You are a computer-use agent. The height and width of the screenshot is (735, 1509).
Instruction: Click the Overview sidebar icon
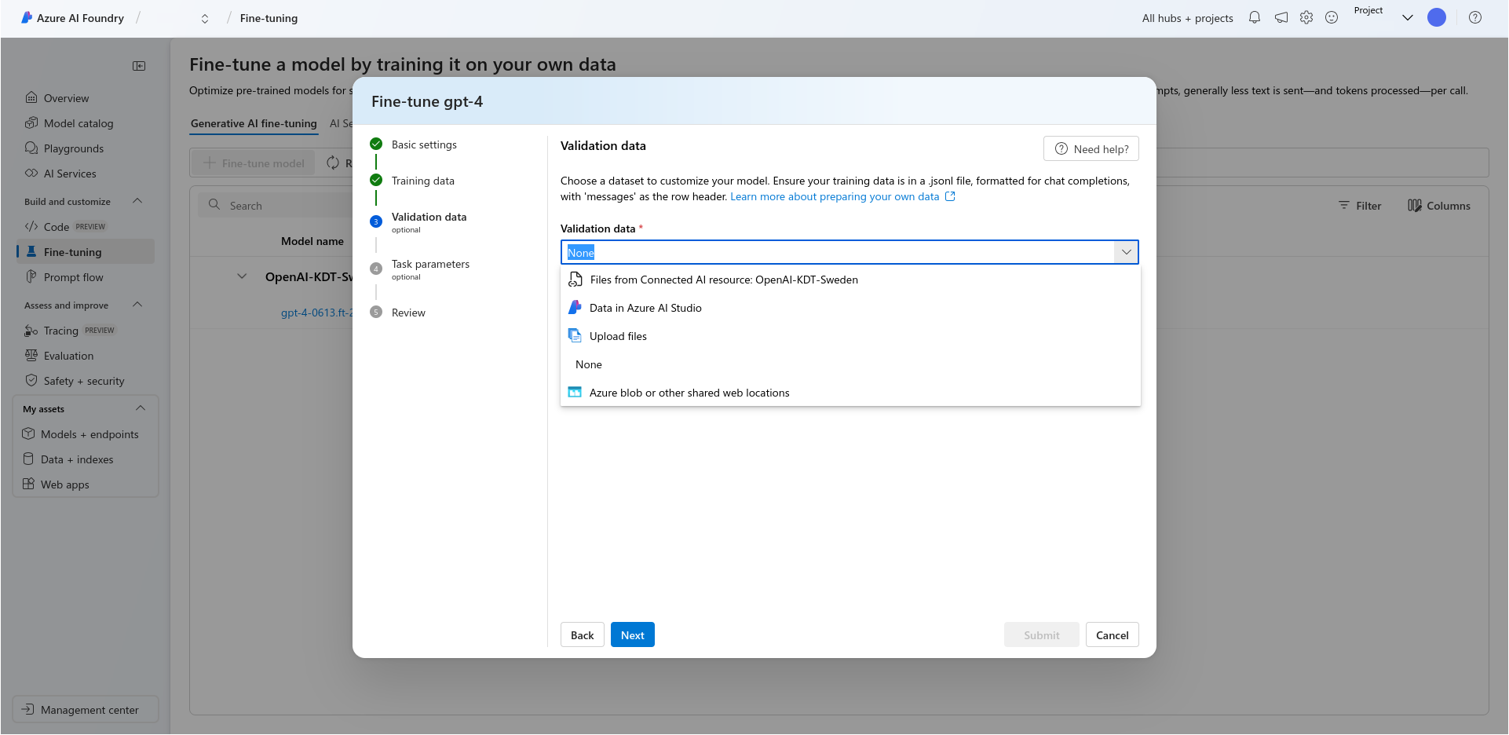tap(31, 98)
